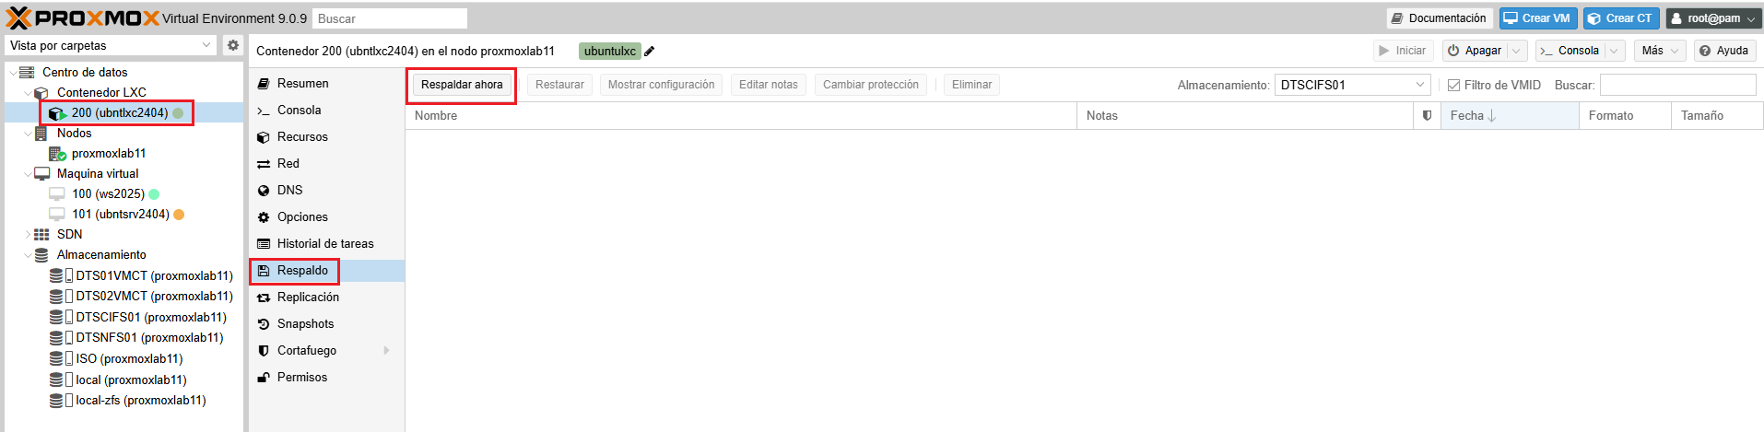
Task: Sort by the Nombre column header
Action: click(741, 116)
